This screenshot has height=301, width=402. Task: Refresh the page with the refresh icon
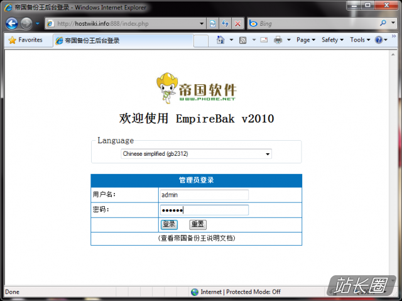pos(225,24)
